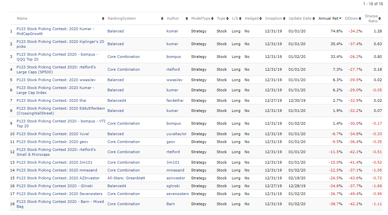Open Kumar - Large Cap Index strategy

point(55,90)
